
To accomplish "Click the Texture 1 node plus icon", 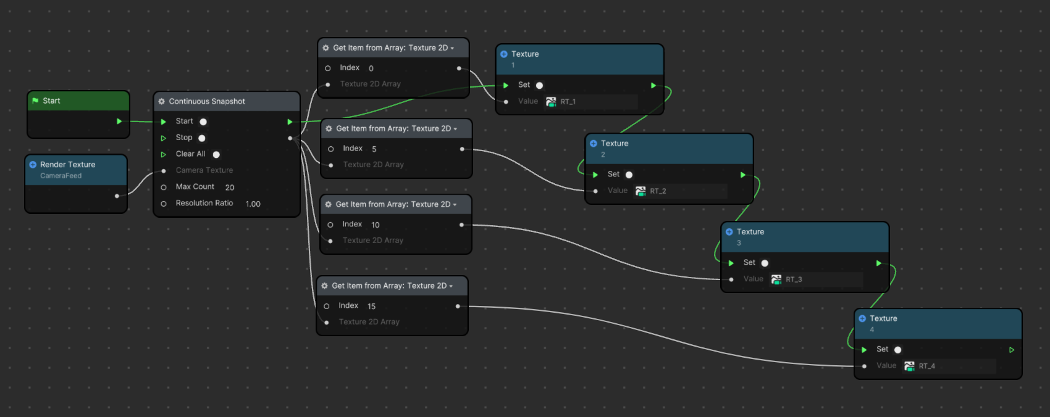I will pos(504,54).
